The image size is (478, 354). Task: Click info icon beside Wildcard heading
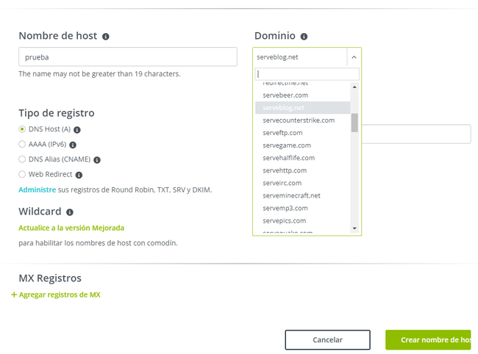pyautogui.click(x=70, y=212)
